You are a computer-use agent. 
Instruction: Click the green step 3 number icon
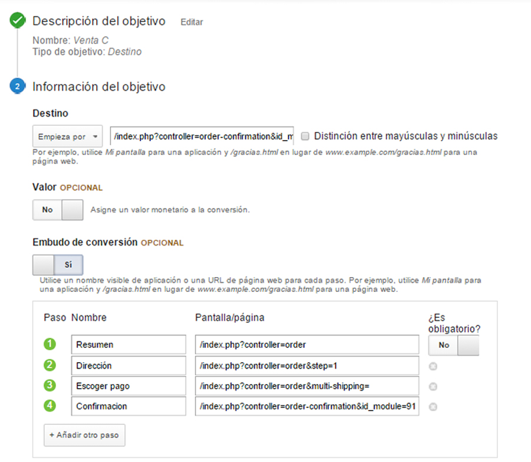[x=50, y=386]
